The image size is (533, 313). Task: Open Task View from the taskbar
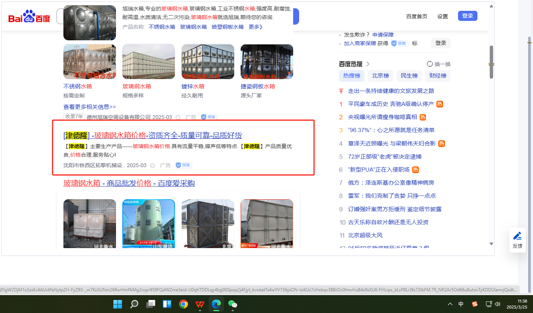[151, 304]
